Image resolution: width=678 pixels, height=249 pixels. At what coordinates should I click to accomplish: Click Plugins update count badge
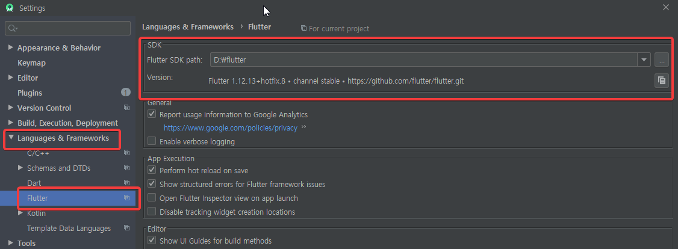[125, 93]
